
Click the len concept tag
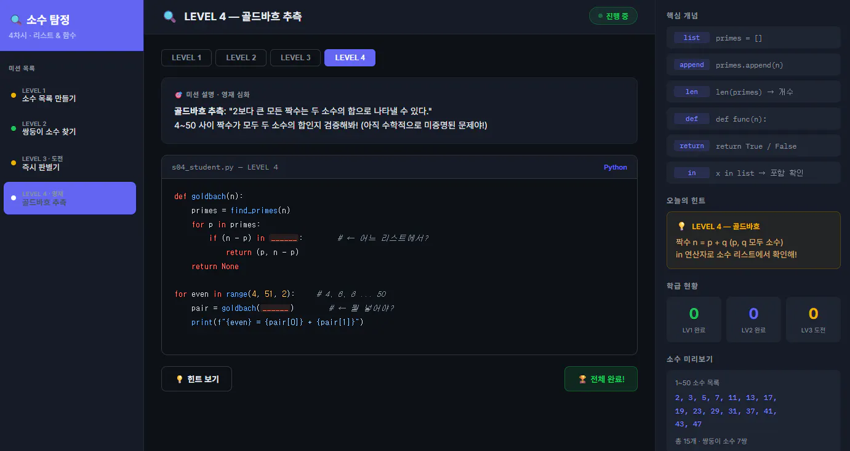point(692,92)
